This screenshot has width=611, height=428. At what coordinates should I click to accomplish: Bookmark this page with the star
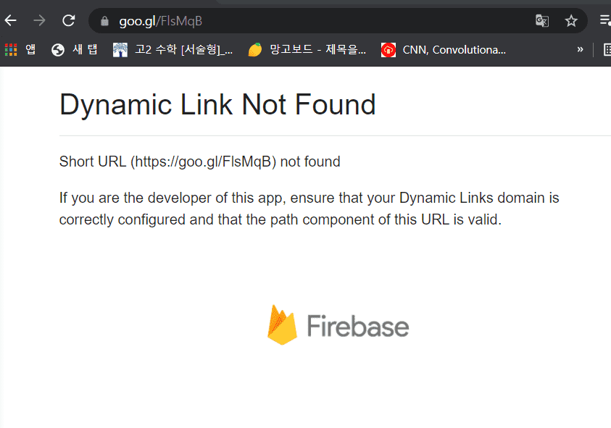pos(571,21)
